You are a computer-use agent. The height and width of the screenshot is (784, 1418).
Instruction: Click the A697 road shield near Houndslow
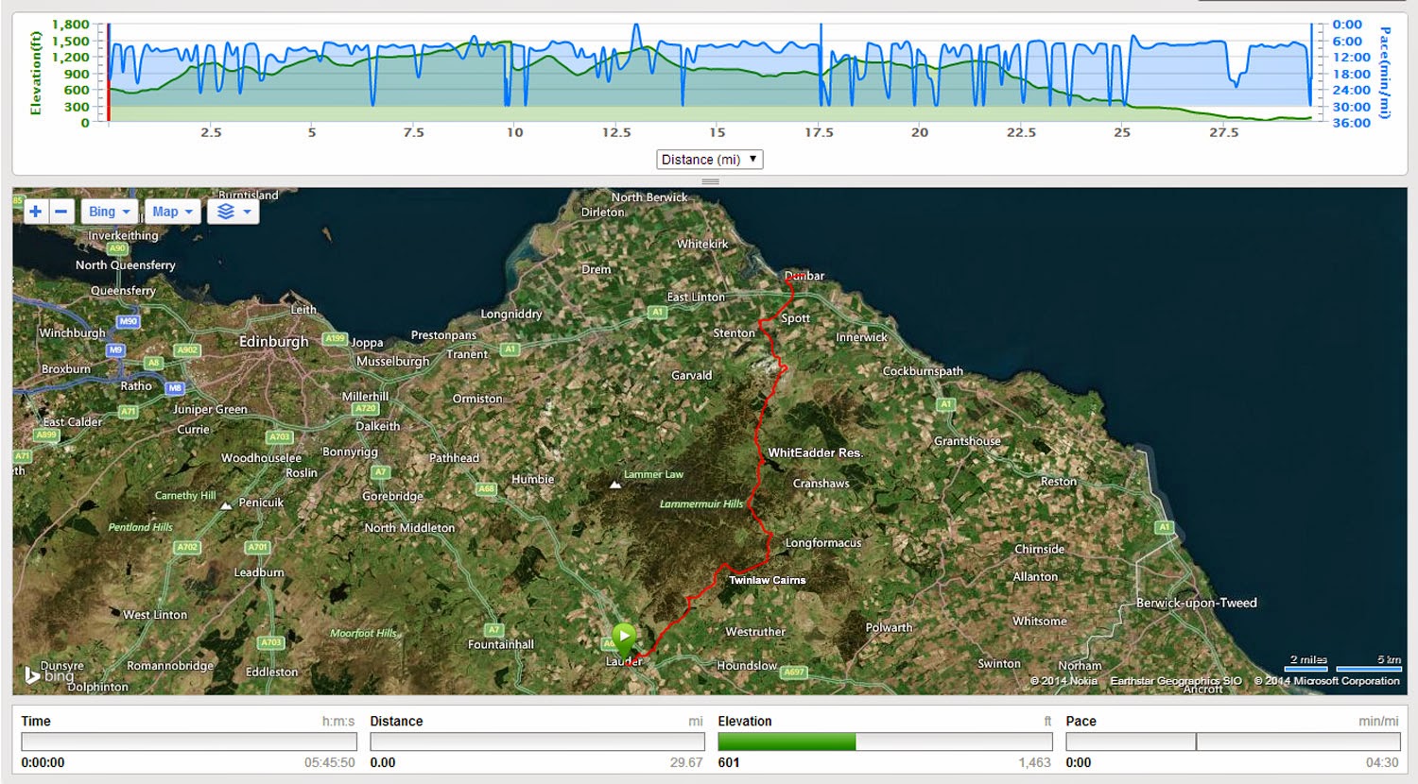(x=794, y=672)
